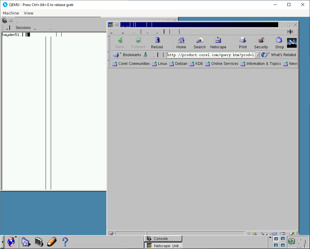Open Newsgroups from the component bar
The image size is (310, 249).
pos(273,234)
